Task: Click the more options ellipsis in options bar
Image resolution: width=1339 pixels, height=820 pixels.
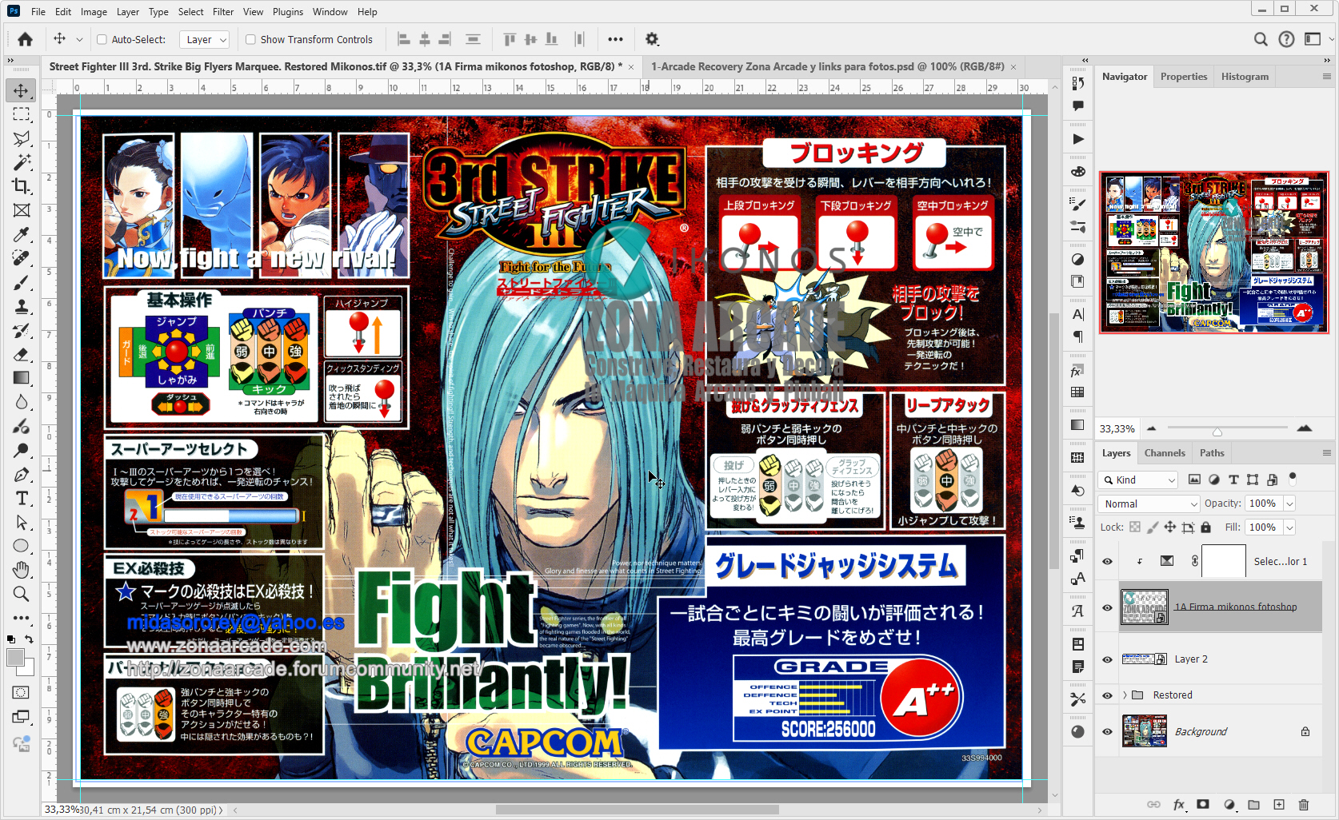Action: (615, 39)
